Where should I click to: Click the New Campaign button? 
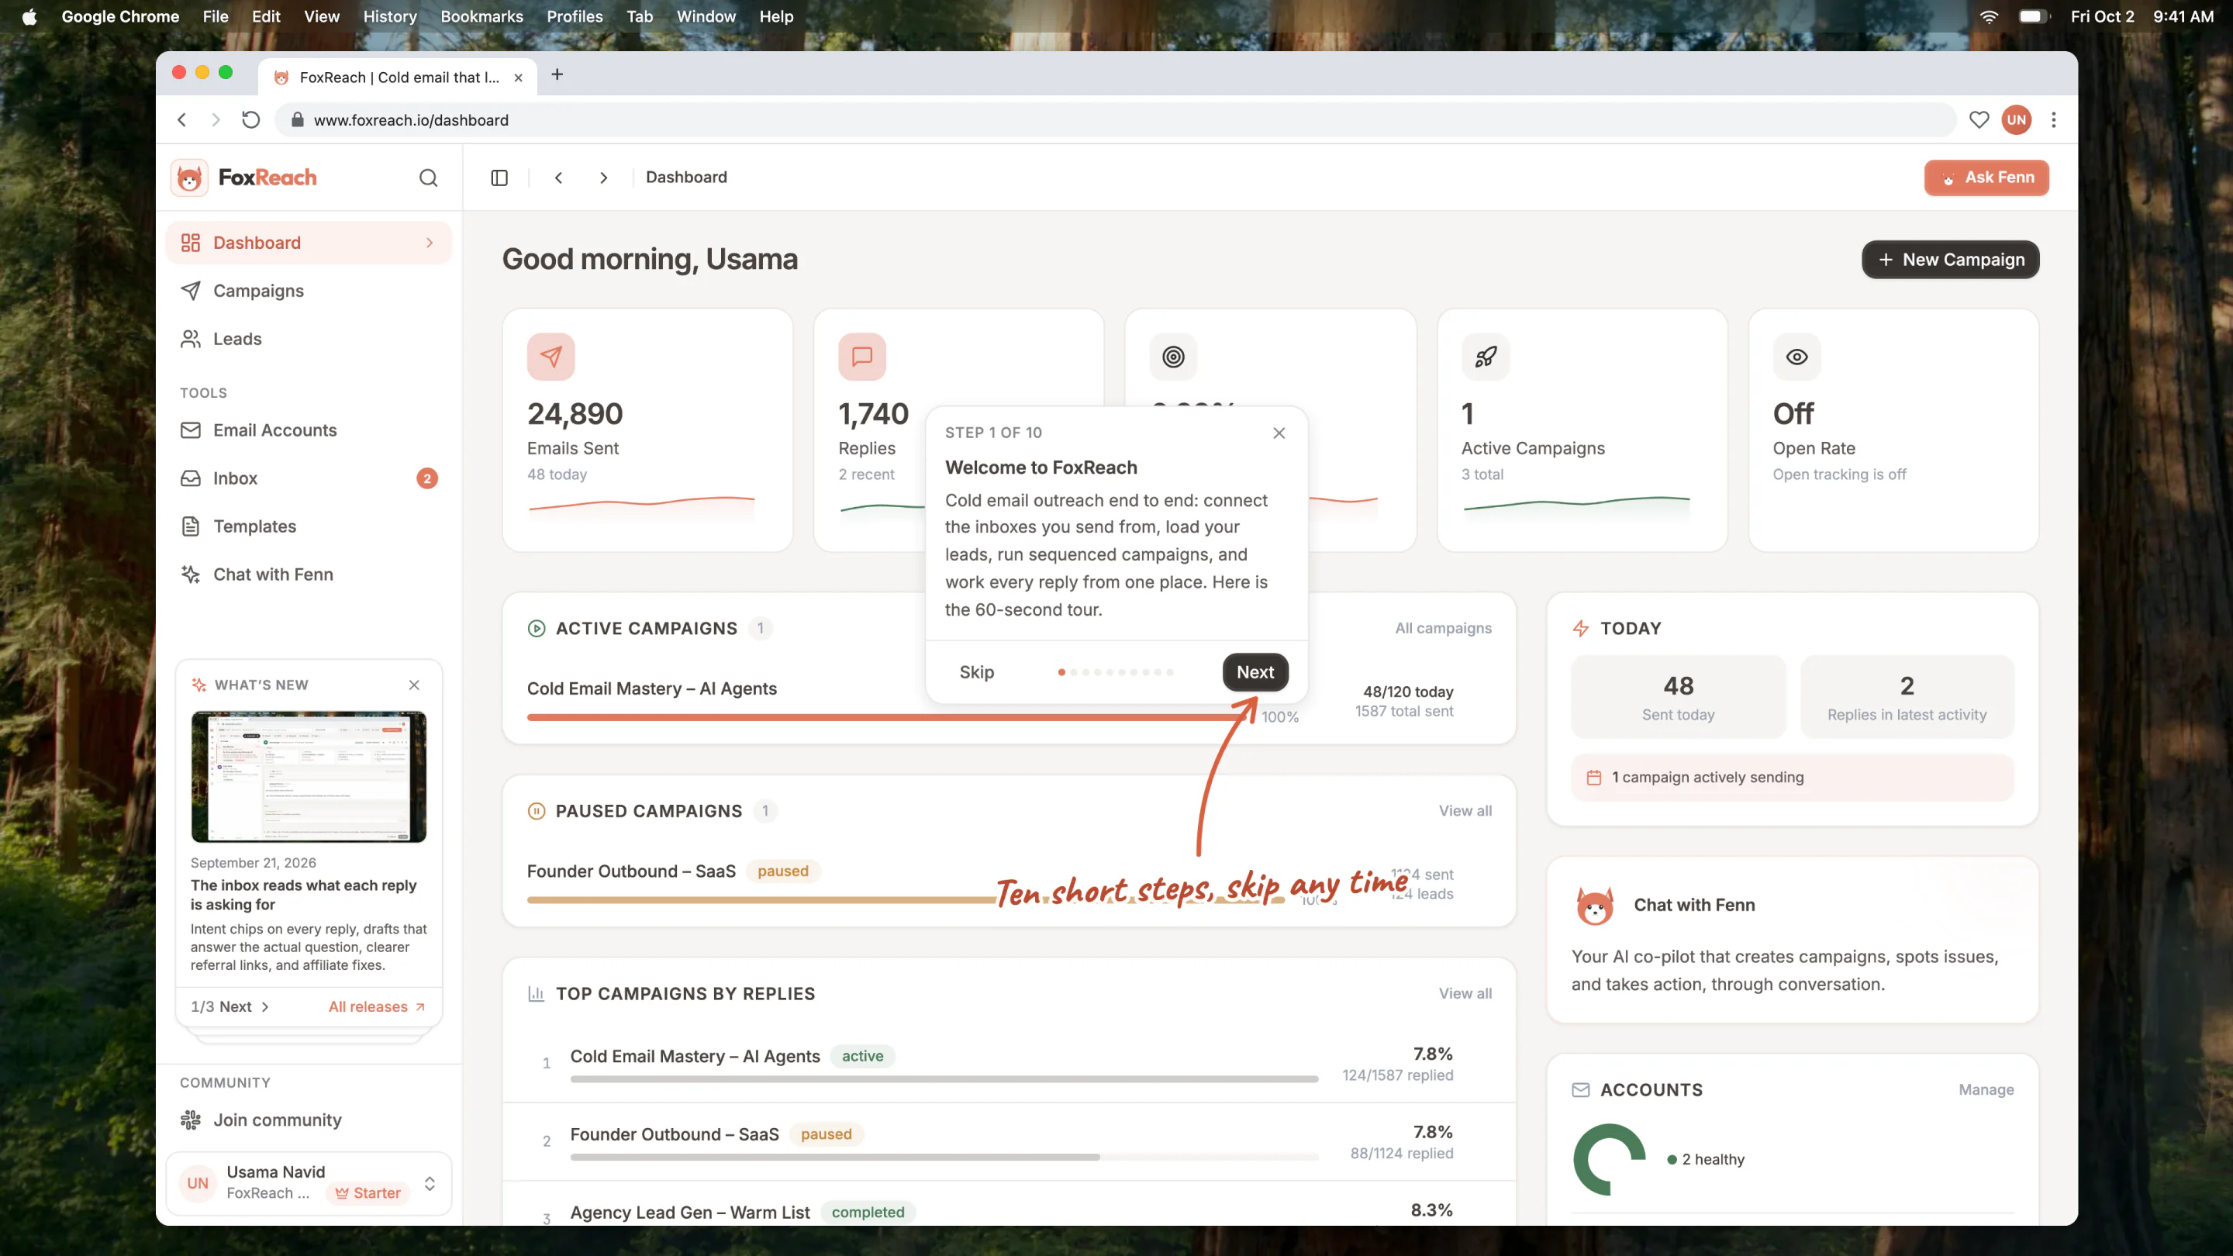point(1949,259)
